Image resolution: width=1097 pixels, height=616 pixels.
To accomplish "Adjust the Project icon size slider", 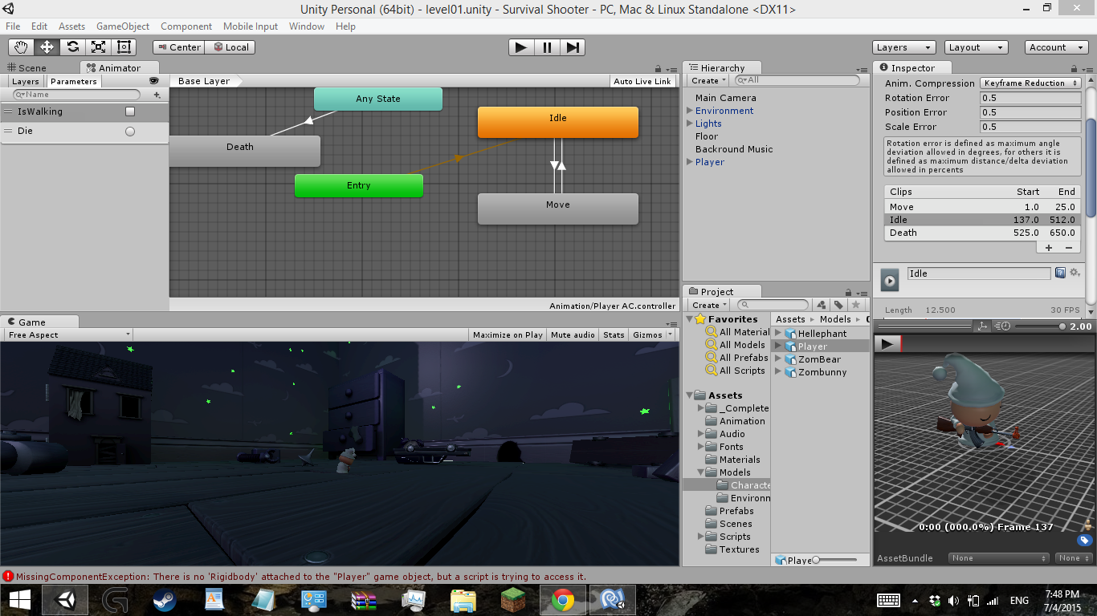I will 835,560.
